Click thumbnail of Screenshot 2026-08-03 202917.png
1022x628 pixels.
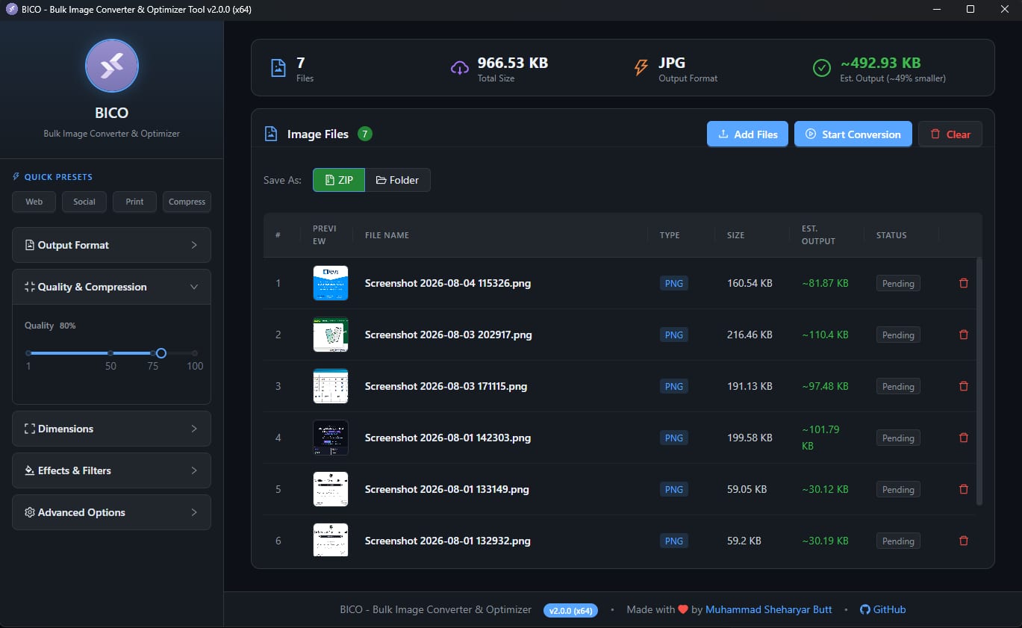(x=331, y=335)
